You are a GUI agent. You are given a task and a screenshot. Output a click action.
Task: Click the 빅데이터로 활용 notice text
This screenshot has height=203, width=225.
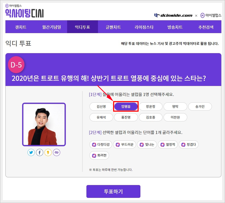(x=170, y=43)
